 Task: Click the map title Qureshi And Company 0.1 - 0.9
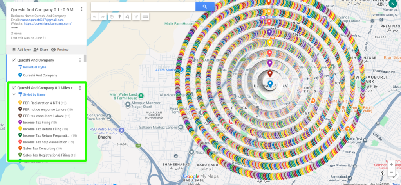pyautogui.click(x=44, y=10)
